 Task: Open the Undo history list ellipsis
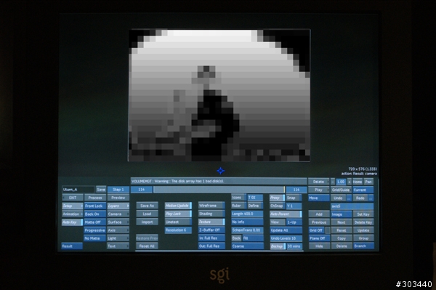pos(349,198)
